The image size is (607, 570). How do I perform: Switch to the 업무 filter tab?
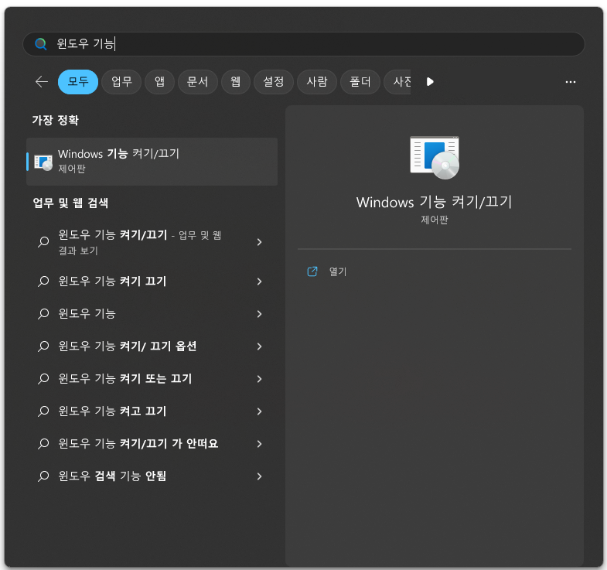(121, 82)
